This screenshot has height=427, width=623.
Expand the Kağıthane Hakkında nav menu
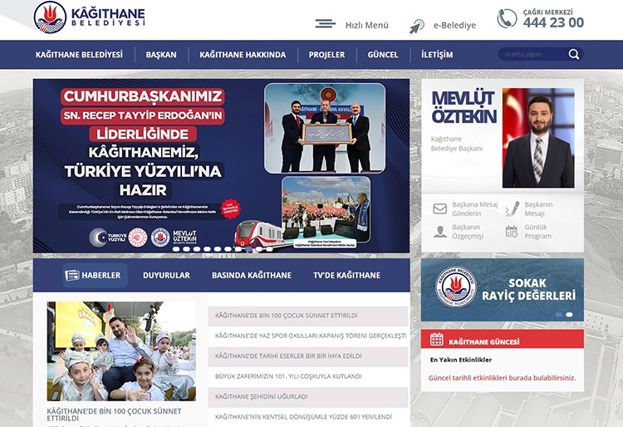click(x=243, y=55)
